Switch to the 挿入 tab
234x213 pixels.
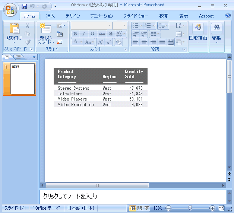click(50, 16)
